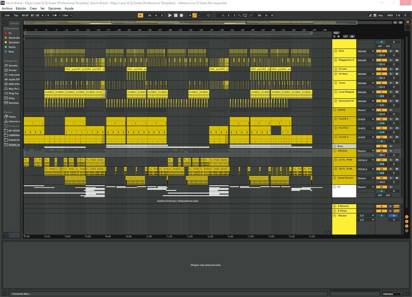
Task: Open the MIDI Effects category
Action: 12,84
